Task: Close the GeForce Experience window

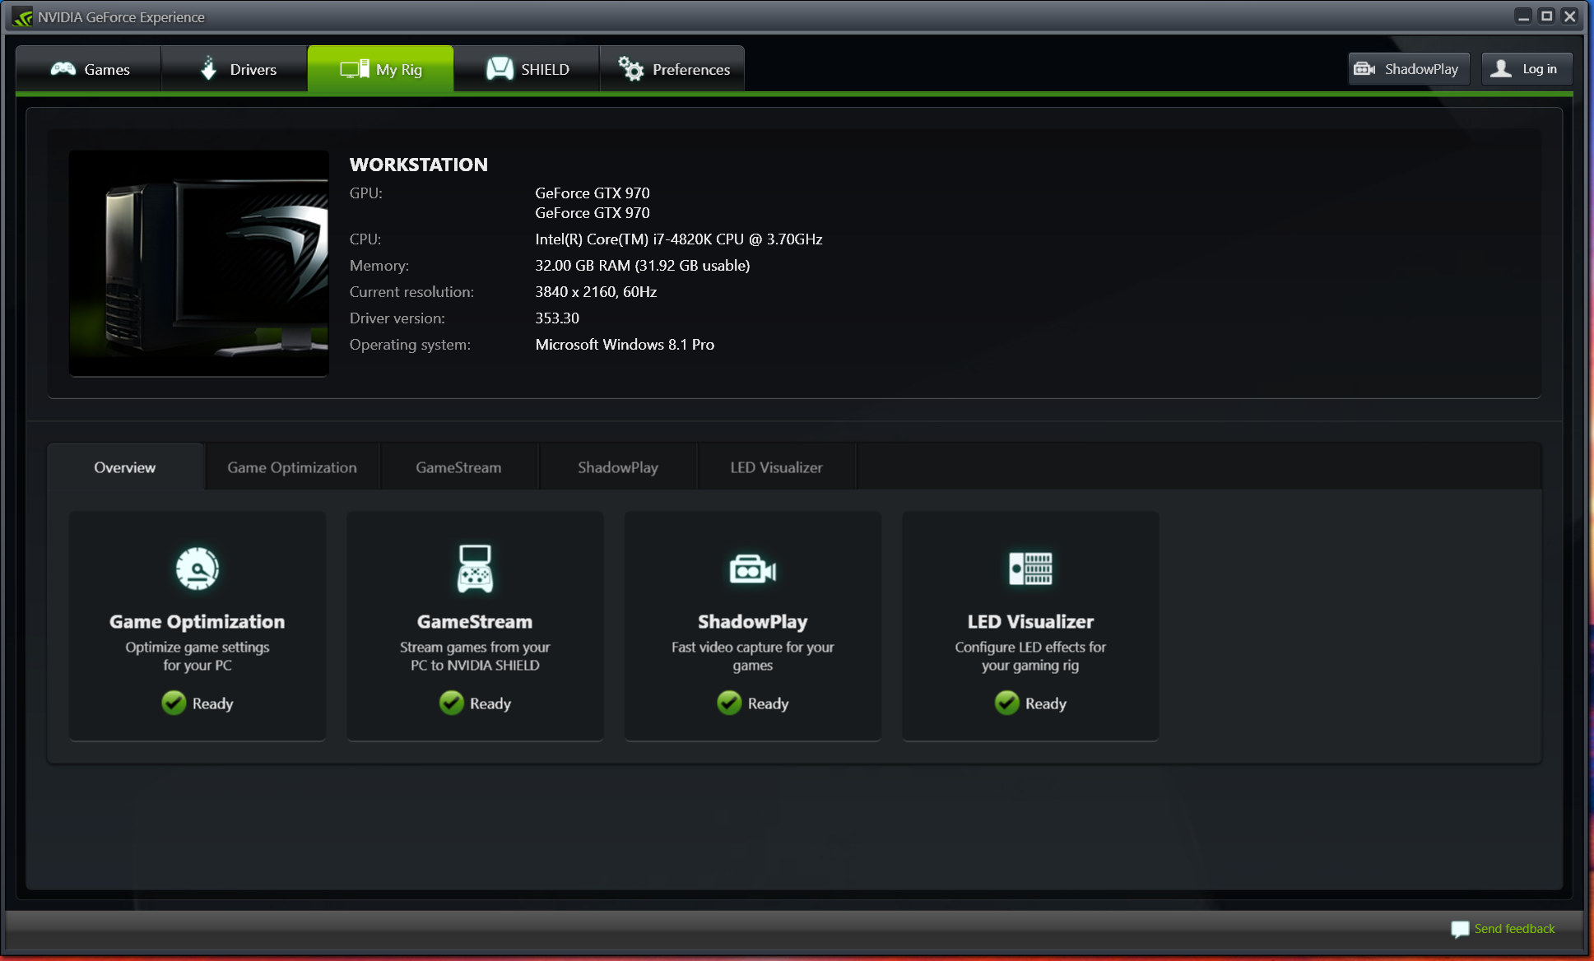Action: click(x=1569, y=16)
